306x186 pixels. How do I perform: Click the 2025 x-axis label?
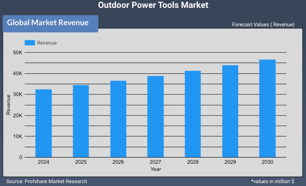click(81, 162)
